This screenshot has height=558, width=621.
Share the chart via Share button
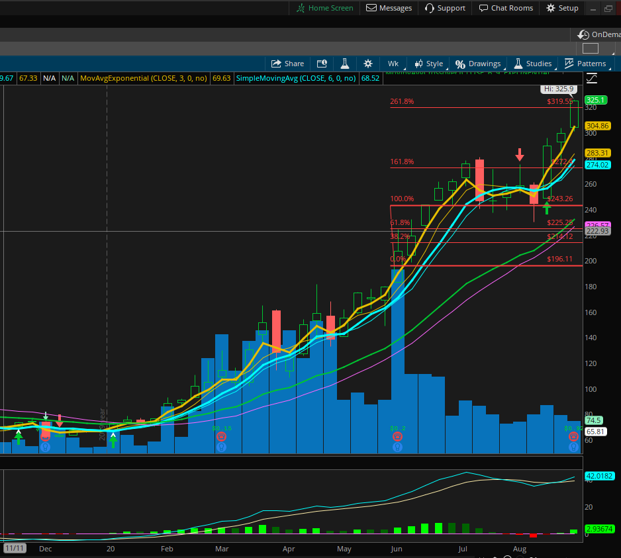point(287,64)
